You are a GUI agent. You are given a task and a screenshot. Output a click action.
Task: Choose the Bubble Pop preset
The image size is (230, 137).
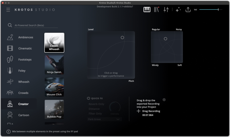click(x=54, y=110)
